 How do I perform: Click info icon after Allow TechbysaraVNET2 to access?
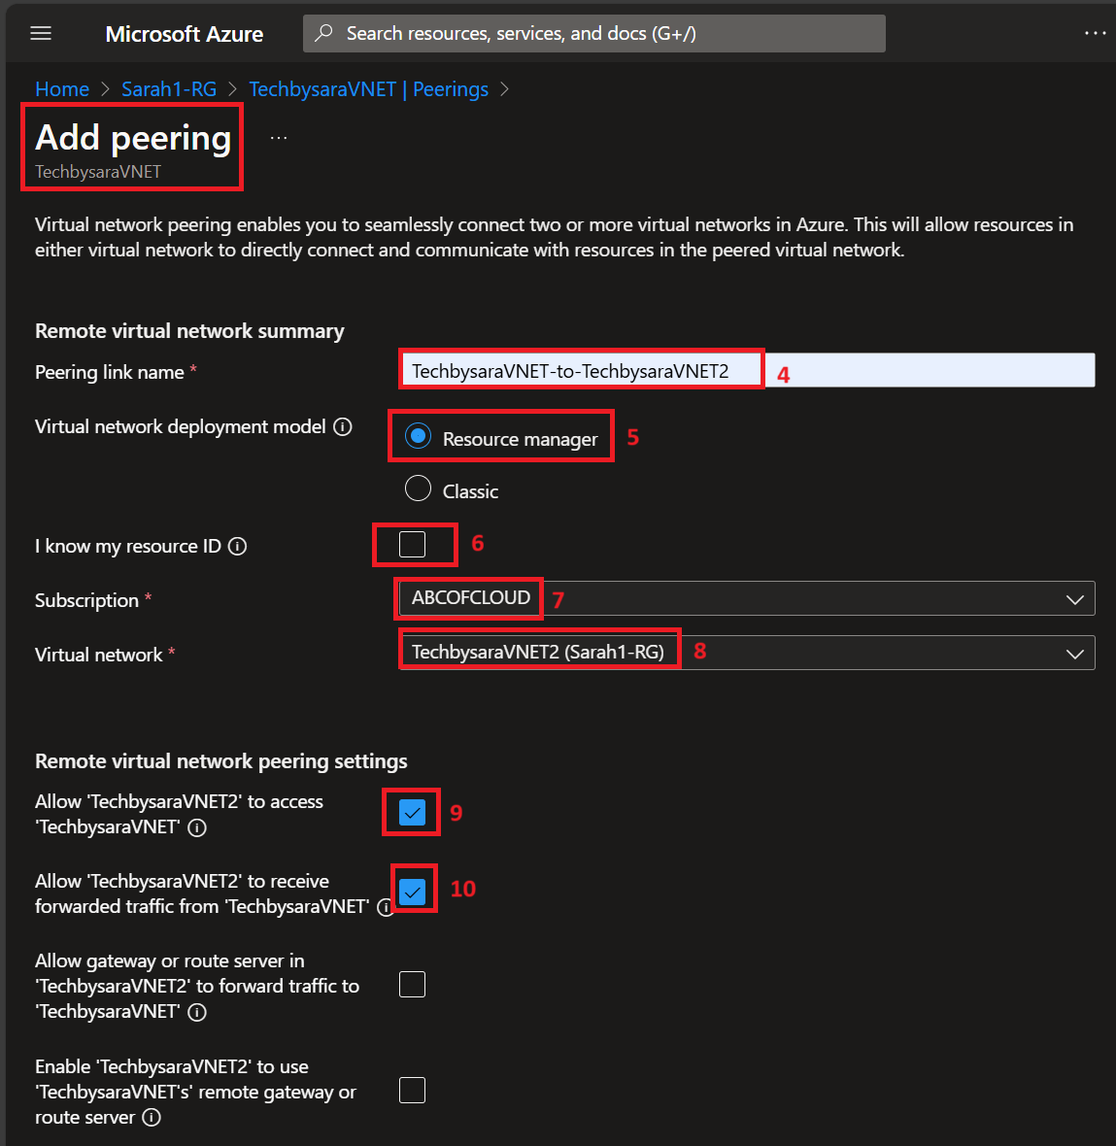(x=197, y=827)
